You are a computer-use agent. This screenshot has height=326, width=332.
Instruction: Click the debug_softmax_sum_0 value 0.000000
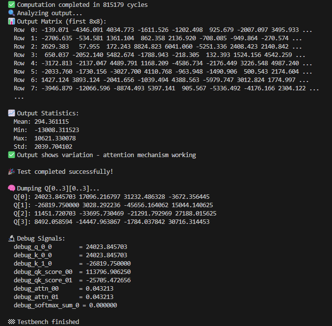pos(101,305)
